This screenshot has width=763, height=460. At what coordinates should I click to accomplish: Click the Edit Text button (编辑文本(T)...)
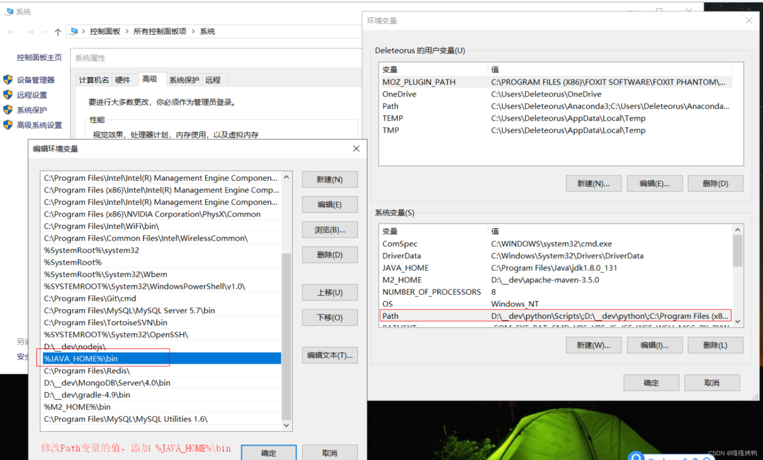click(330, 355)
